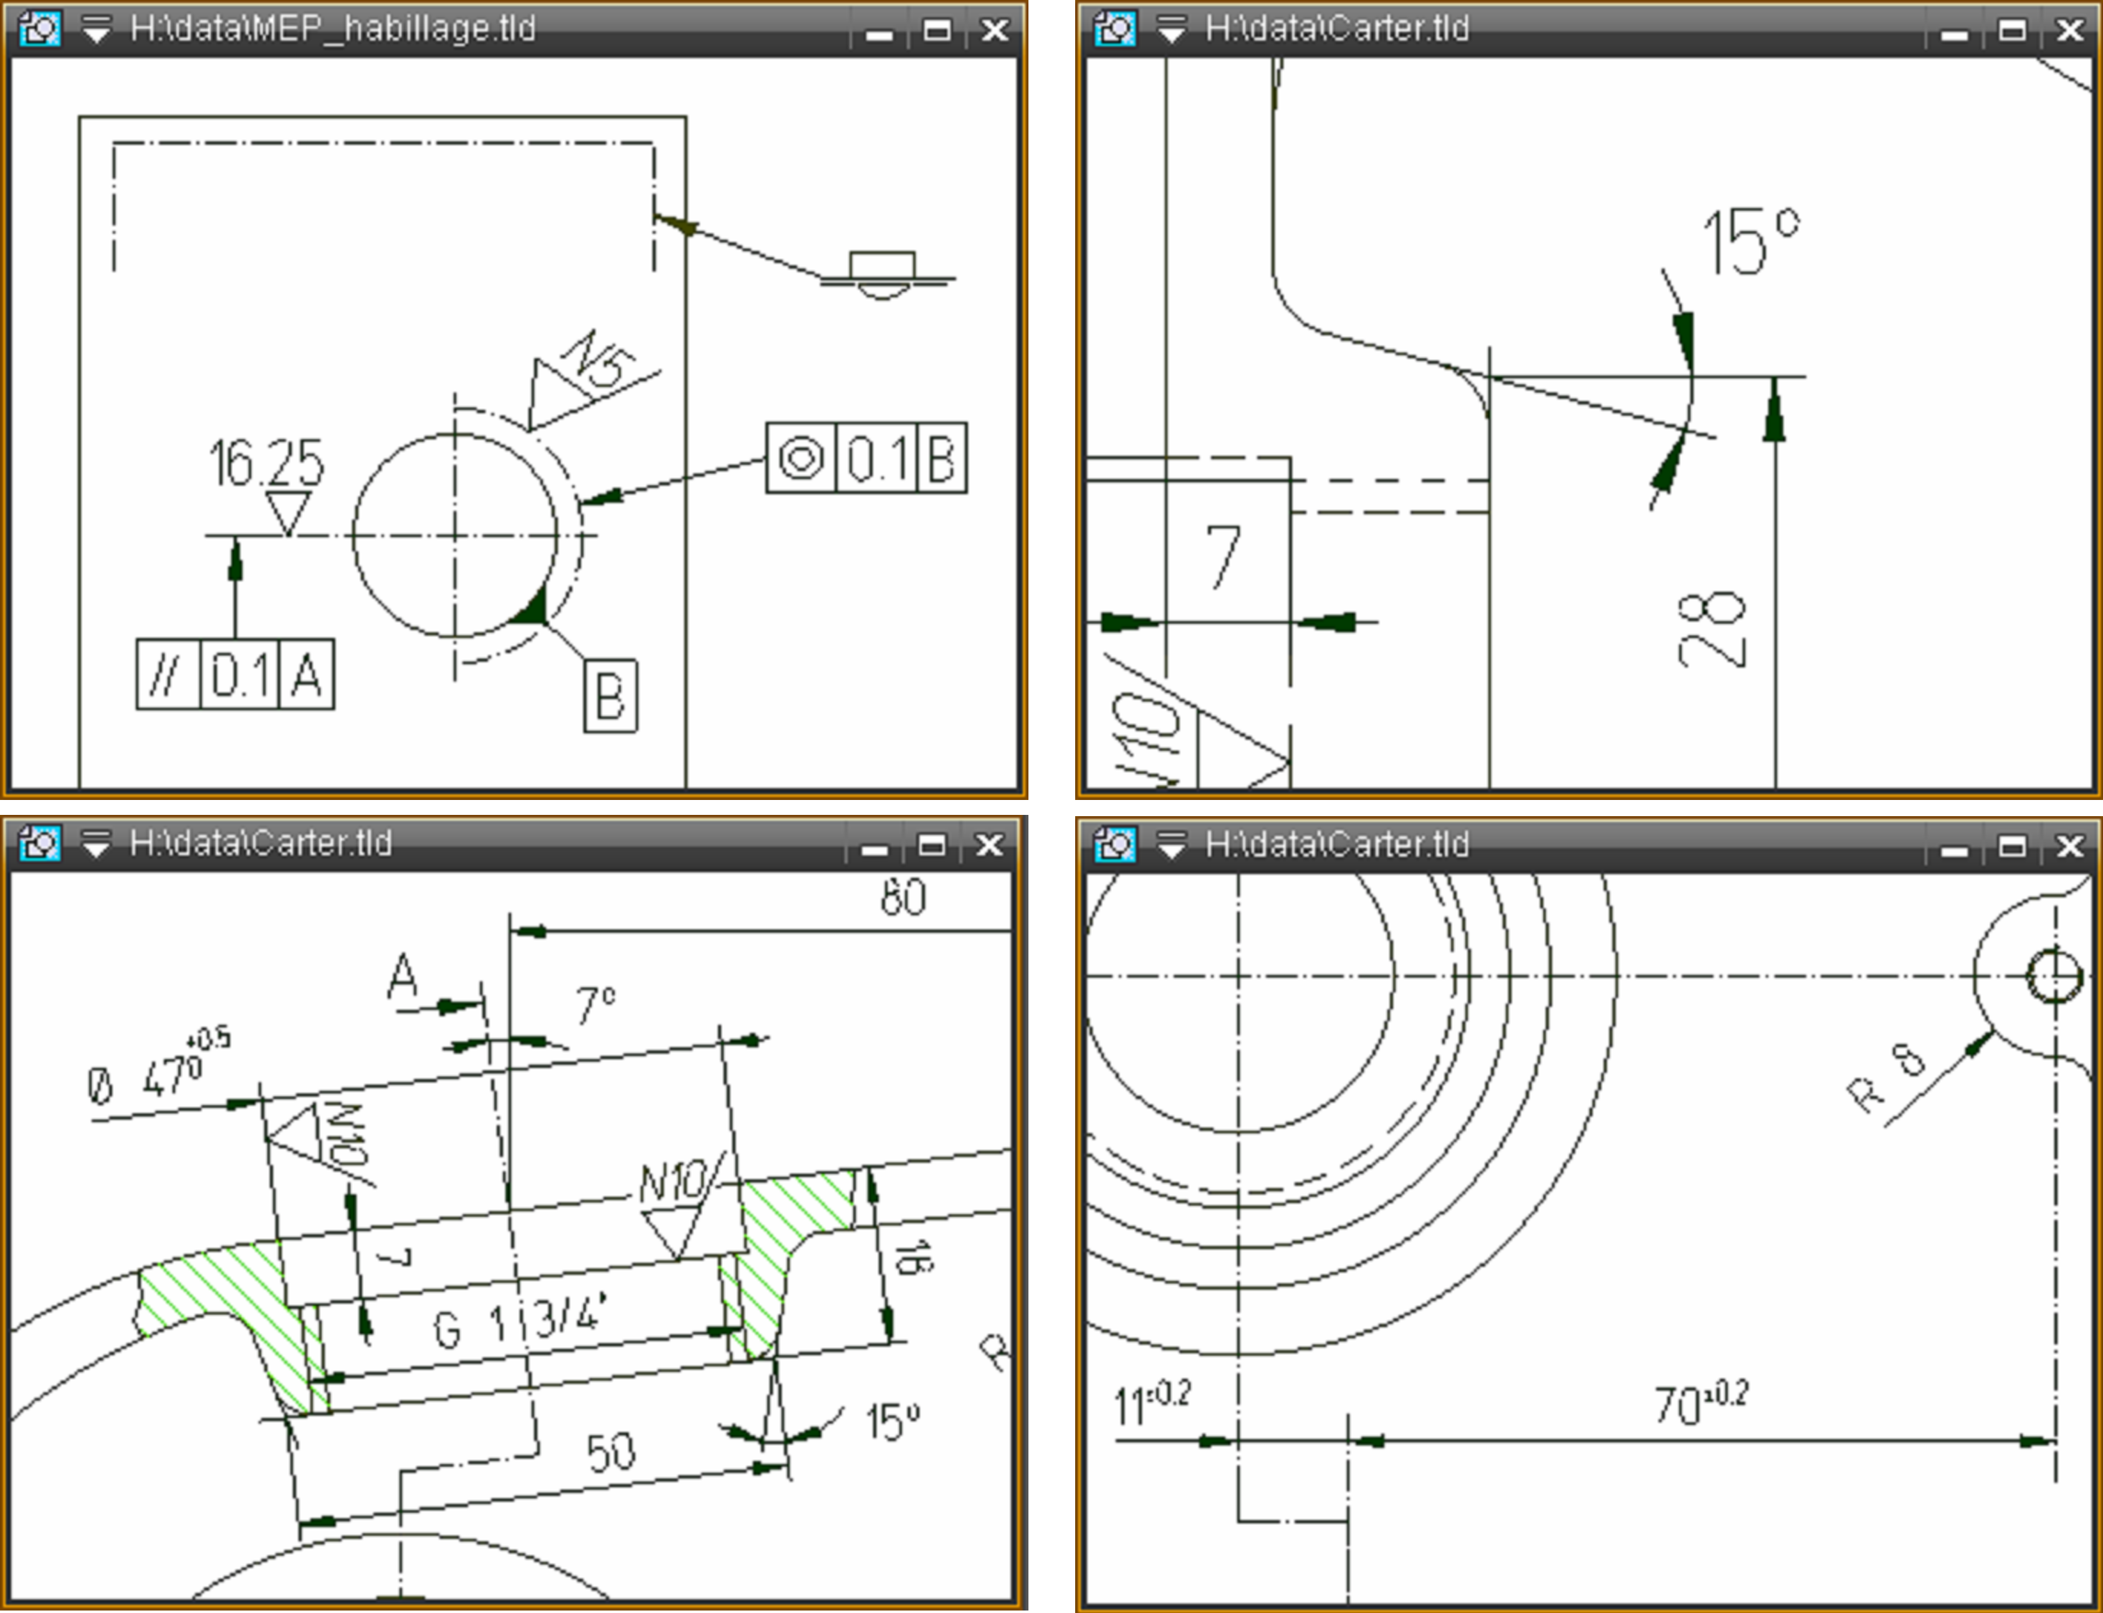
Task: Click the document icon in the MEP_habillage.tld window title bar
Action: click(39, 29)
